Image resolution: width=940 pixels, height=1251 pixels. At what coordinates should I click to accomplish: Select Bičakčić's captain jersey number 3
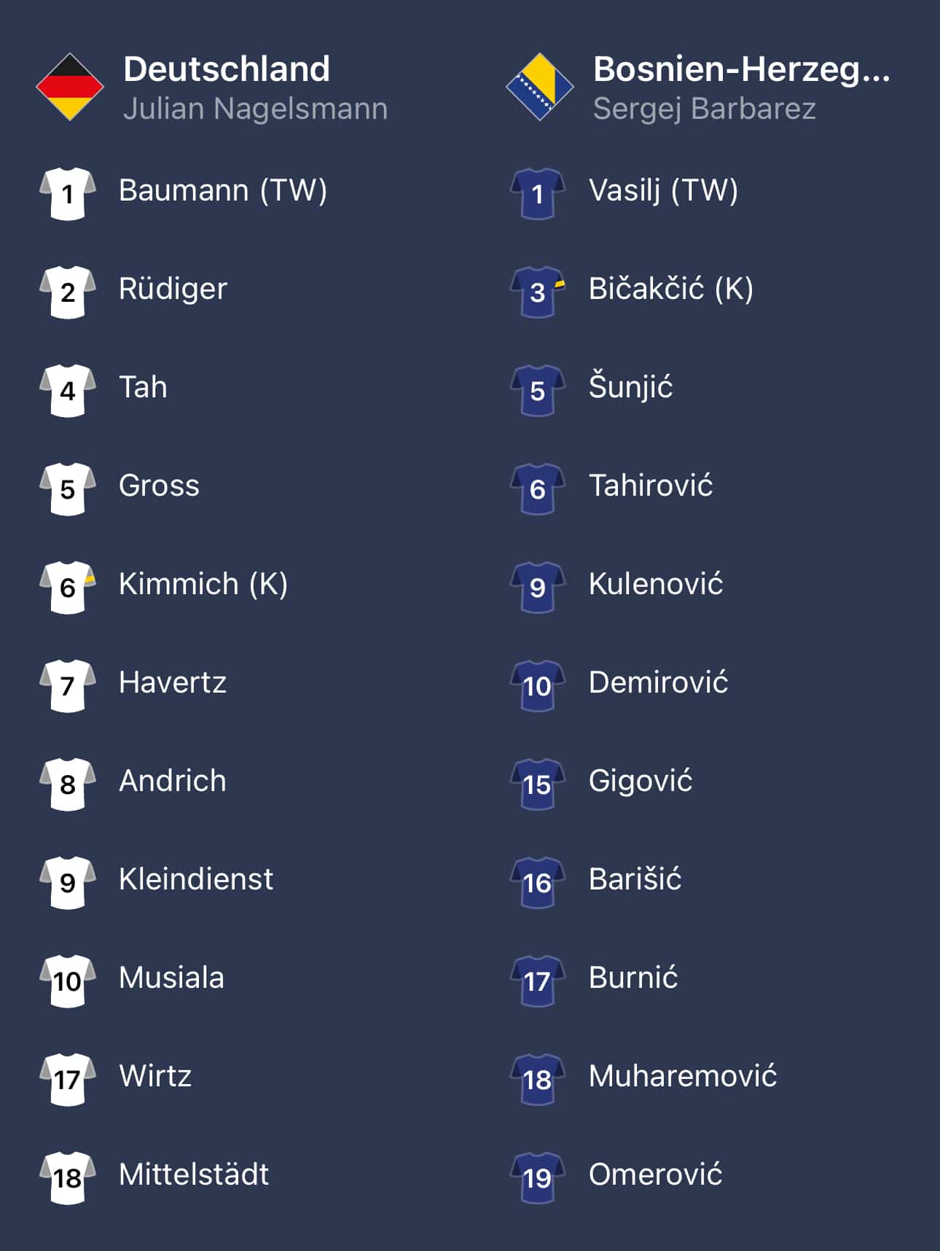click(x=538, y=292)
